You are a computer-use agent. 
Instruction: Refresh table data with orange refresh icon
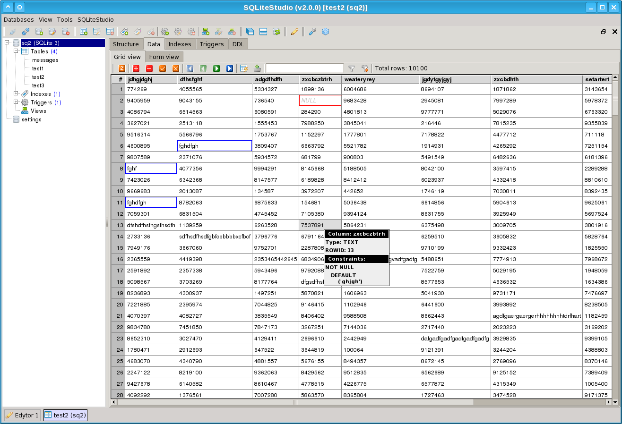click(x=121, y=68)
